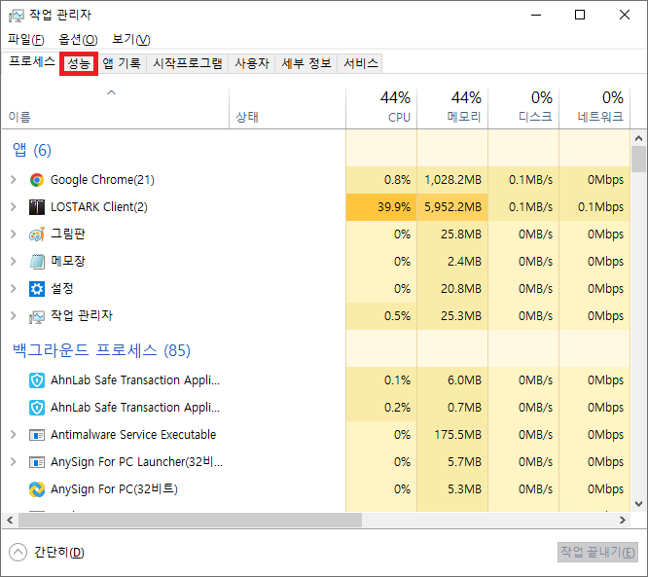Select the 프로세스 tab

pyautogui.click(x=31, y=62)
